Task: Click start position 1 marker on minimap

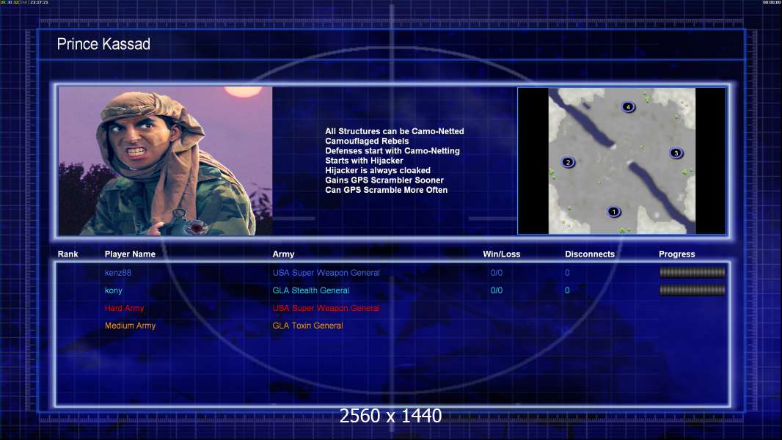Action: coord(613,212)
